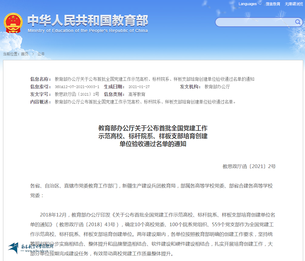Click the English Ministry of Education subtitle
This screenshot has width=305, height=261.
pyautogui.click(x=88, y=31)
